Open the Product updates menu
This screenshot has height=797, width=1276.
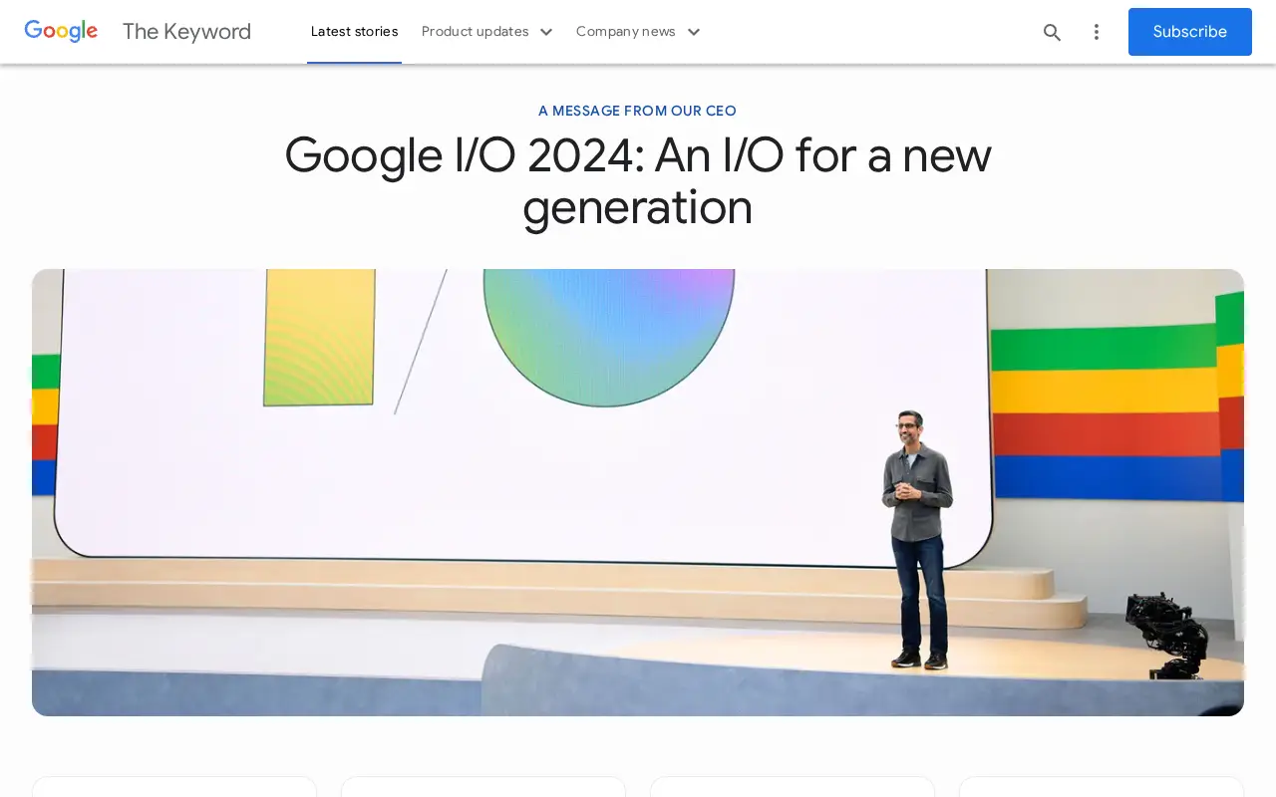(476, 31)
